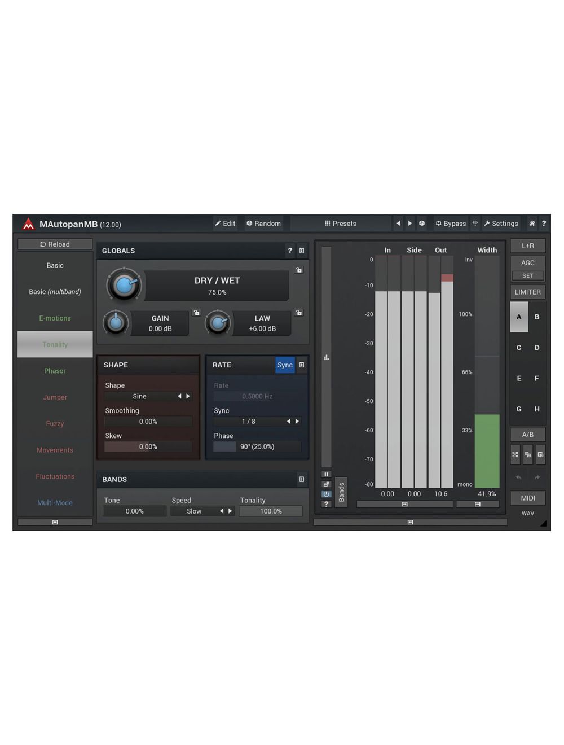Screen dimensions: 564x745
Task: Open the Bands panel menu icon
Action: (302, 479)
